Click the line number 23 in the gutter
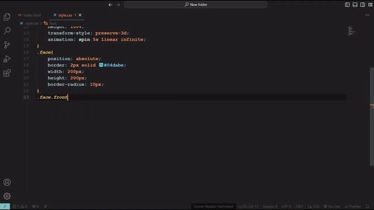Viewport: 374px width, 210px height. 26,97
